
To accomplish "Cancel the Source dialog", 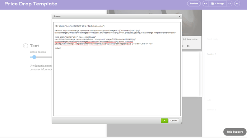I will coord(174,120).
